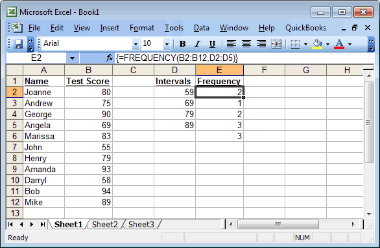Click the Save floppy disk icon
Screen dimensions: 380x248
coord(18,44)
